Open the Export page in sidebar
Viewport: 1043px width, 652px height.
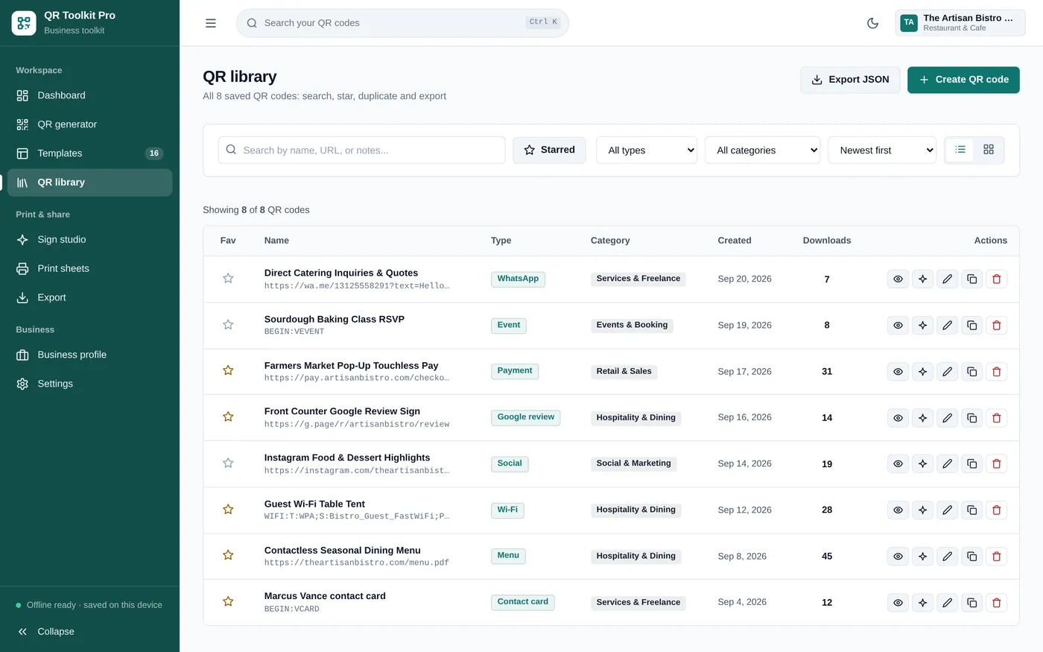click(89, 297)
